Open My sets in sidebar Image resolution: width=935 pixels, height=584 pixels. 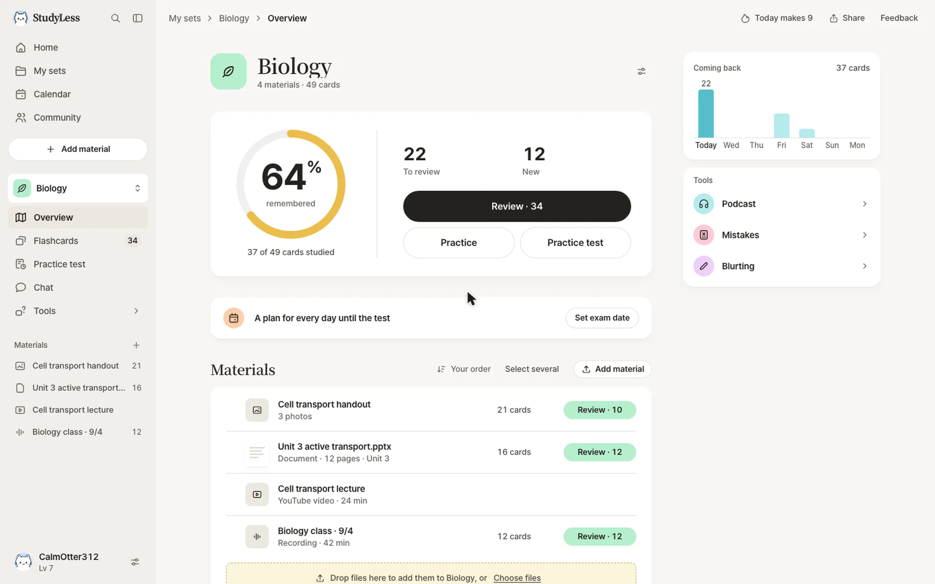click(78, 71)
